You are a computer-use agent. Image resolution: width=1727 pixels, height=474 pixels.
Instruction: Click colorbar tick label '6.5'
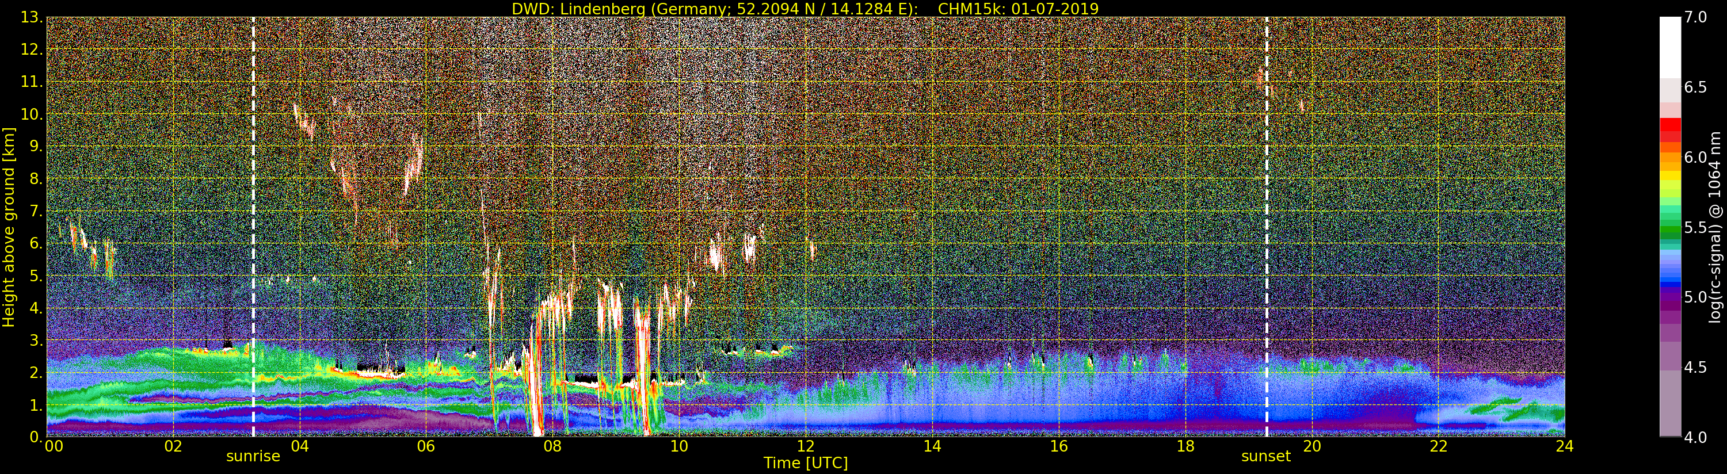[x=1695, y=87]
